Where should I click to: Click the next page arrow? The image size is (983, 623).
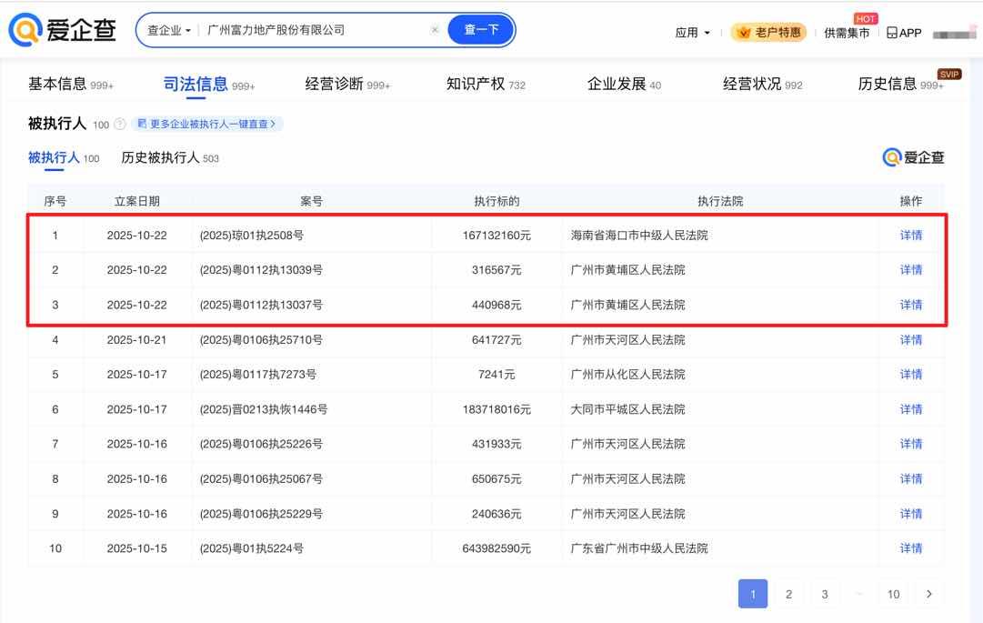(x=929, y=594)
